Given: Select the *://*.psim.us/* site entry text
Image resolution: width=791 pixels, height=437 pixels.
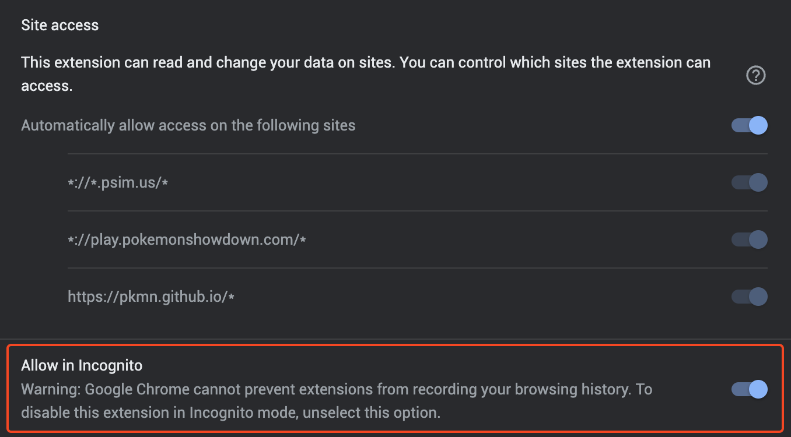Looking at the screenshot, I should 118,183.
